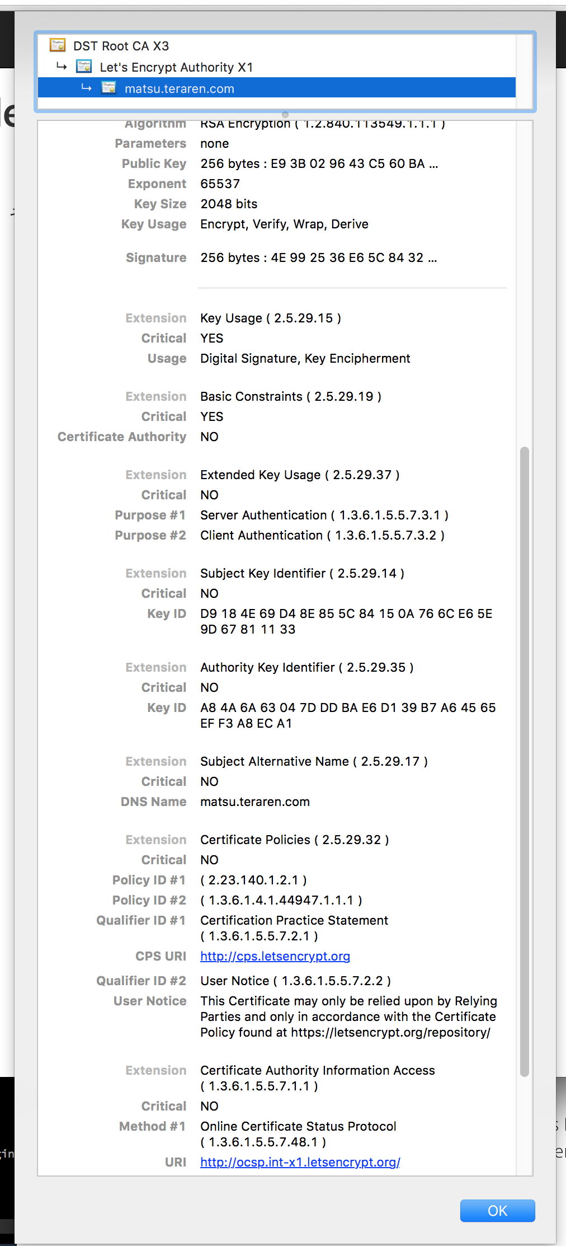Viewport: 566px width, 1246px height.
Task: Click the CPS URI field label
Action: pyautogui.click(x=161, y=956)
